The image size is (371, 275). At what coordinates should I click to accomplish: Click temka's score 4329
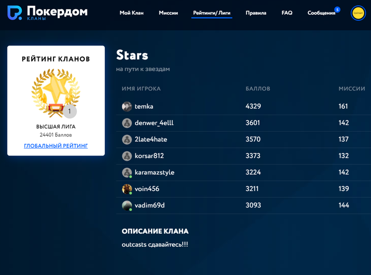(x=253, y=106)
